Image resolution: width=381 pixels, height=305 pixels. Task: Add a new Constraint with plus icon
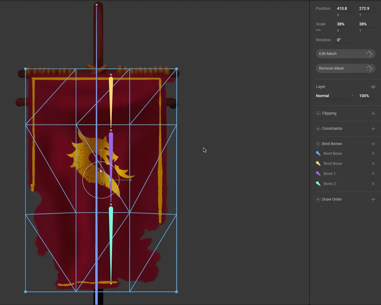click(373, 129)
